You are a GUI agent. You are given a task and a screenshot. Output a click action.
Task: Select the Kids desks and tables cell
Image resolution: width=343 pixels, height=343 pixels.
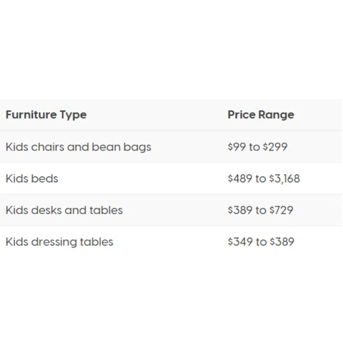(x=64, y=210)
